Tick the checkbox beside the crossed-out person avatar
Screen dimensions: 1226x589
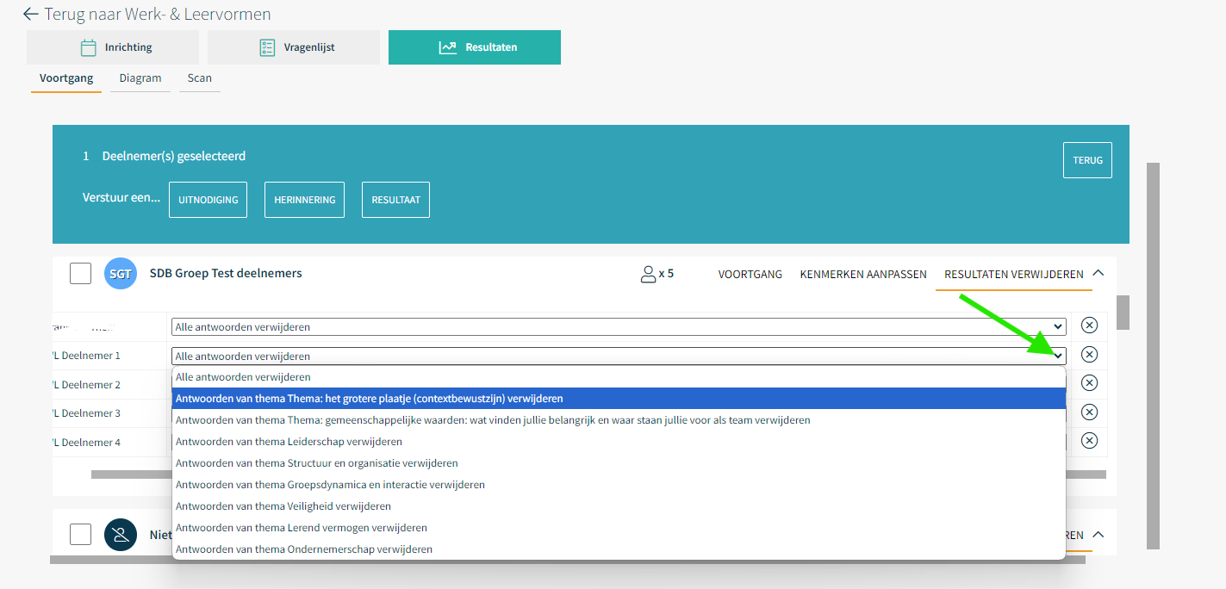[80, 535]
